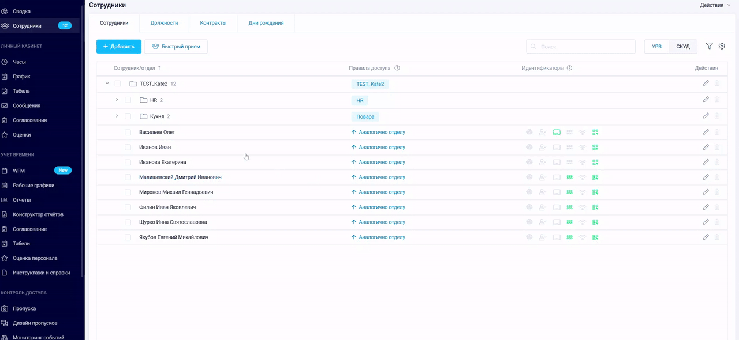Open table settings gear icon
Image resolution: width=739 pixels, height=340 pixels.
point(722,46)
